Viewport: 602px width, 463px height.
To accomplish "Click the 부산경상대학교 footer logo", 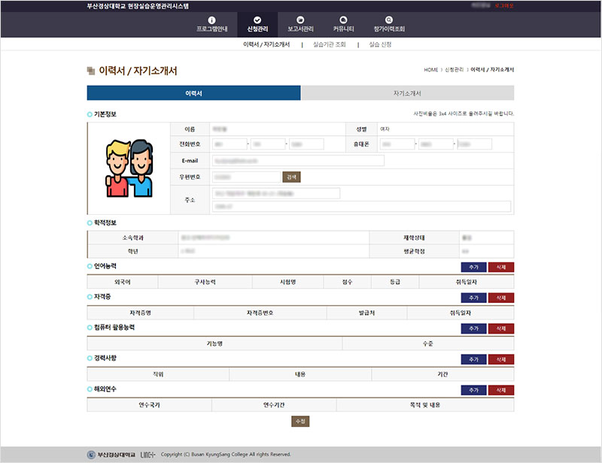I will coord(111,455).
